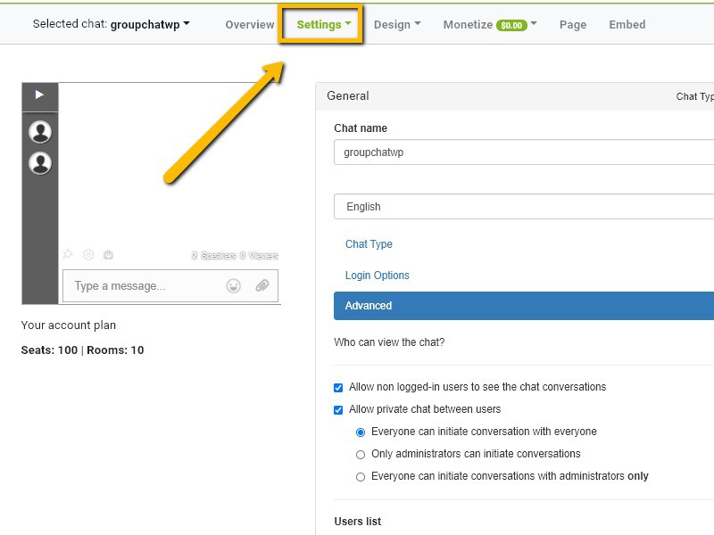This screenshot has width=714, height=535.
Task: Open the Selected chat groupchatwp dropdown
Action: point(112,24)
